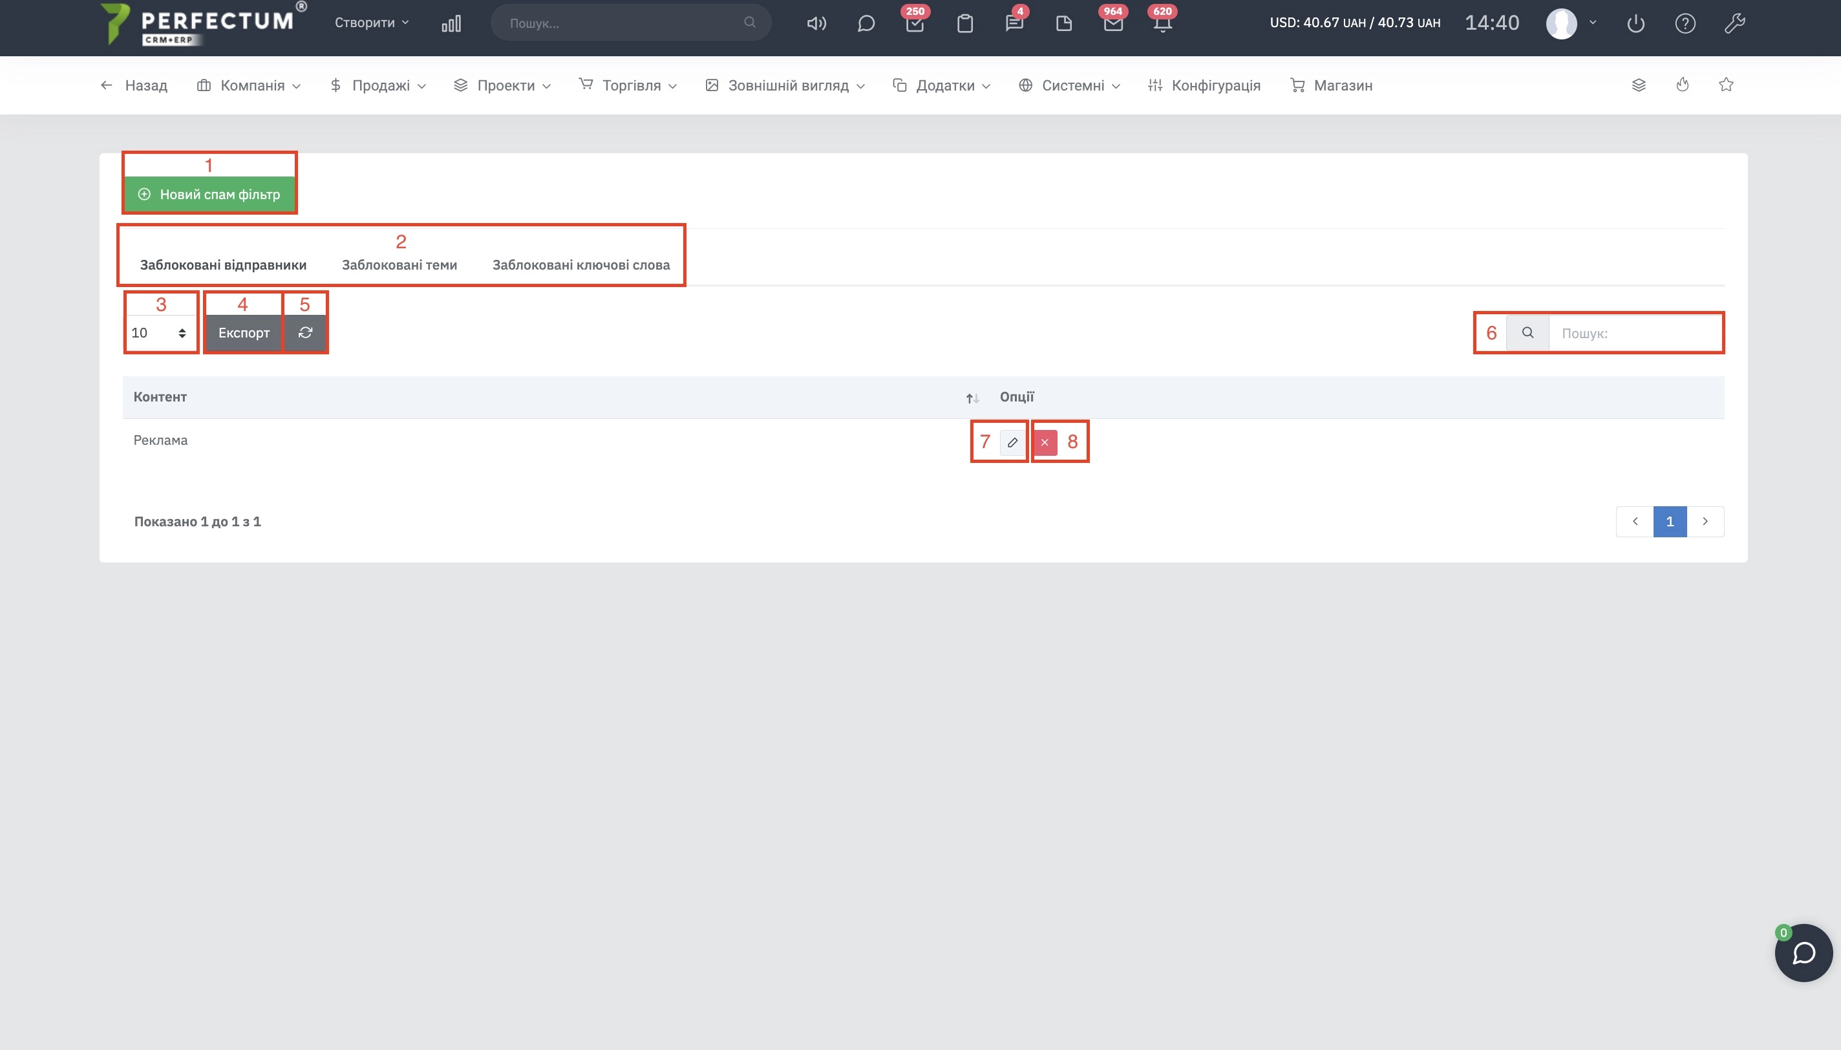Click the chat/messages icon in top bar
This screenshot has width=1841, height=1050.
[x=864, y=23]
